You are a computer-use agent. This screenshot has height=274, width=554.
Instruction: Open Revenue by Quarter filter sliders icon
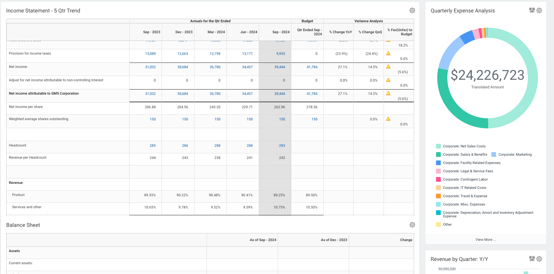pyautogui.click(x=532, y=259)
